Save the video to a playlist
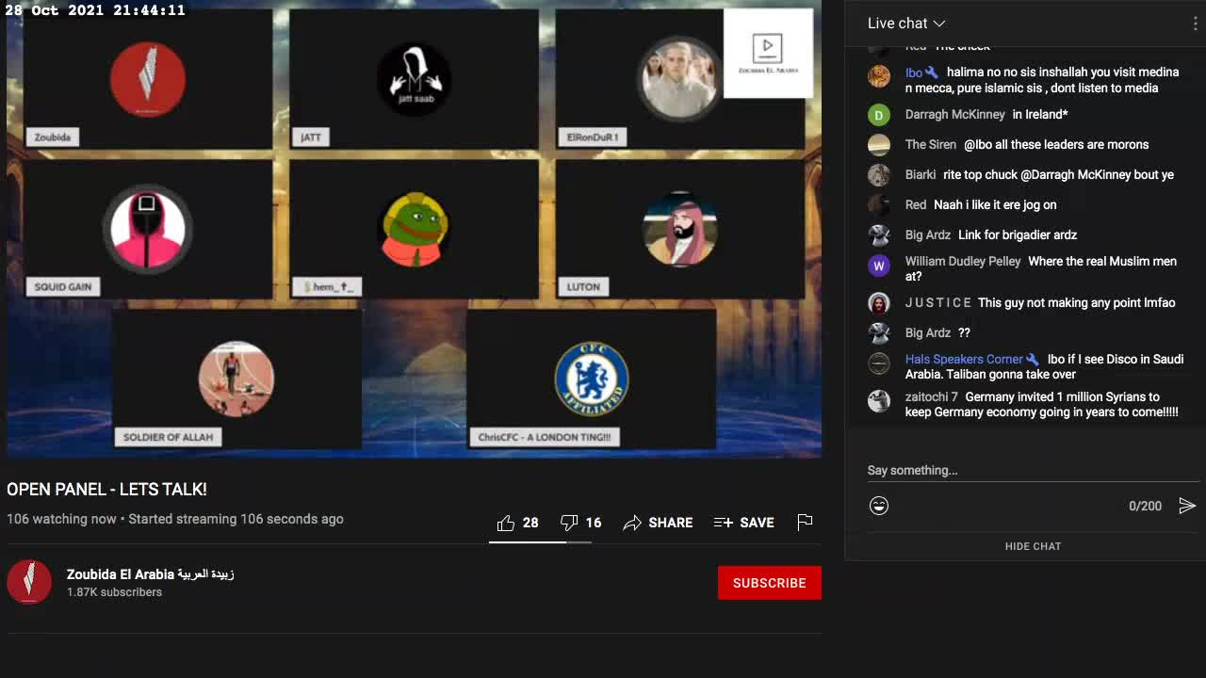1206x678 pixels. click(x=744, y=523)
